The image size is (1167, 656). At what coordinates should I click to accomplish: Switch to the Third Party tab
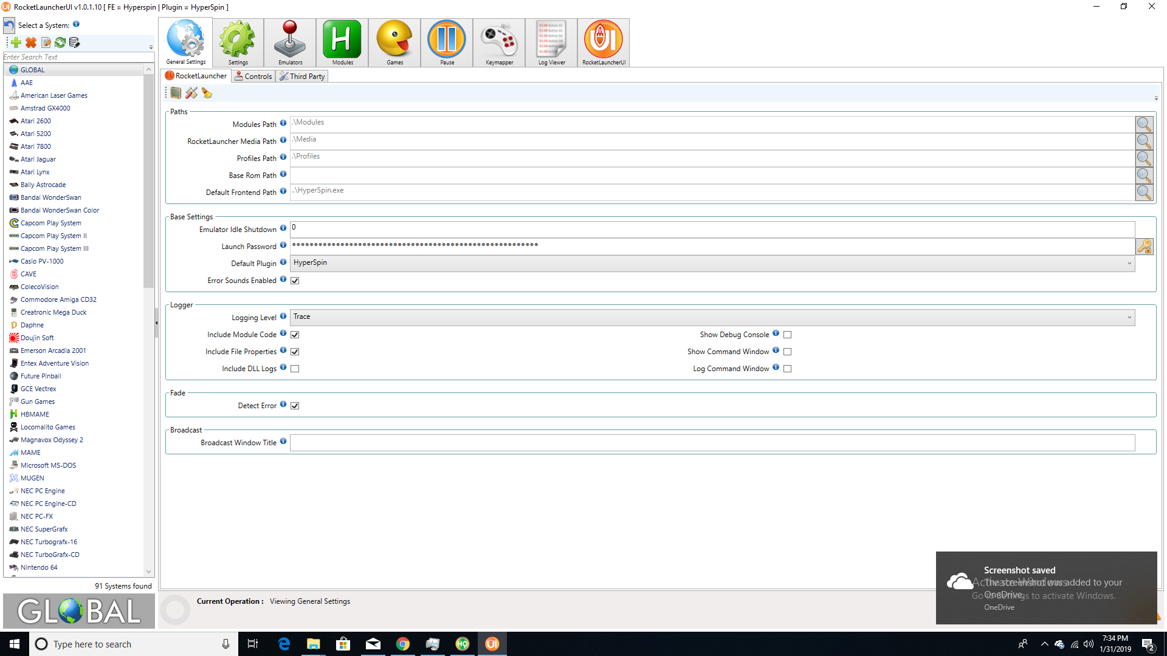(302, 77)
